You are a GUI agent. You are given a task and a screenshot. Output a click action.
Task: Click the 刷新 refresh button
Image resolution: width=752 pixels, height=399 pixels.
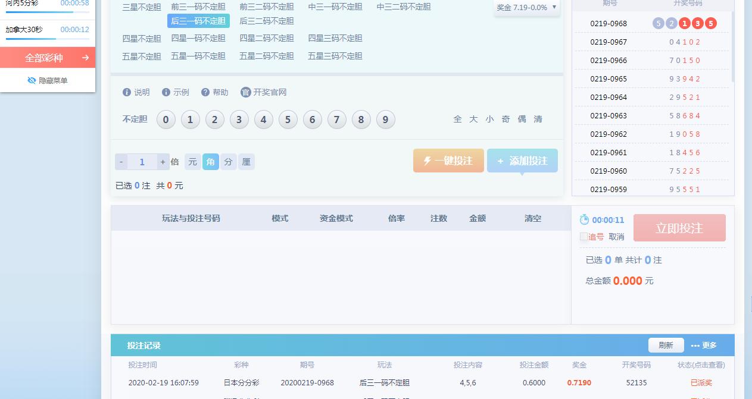coord(666,345)
